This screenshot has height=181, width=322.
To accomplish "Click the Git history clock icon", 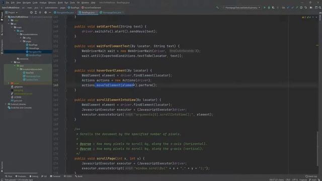I will (301, 8).
